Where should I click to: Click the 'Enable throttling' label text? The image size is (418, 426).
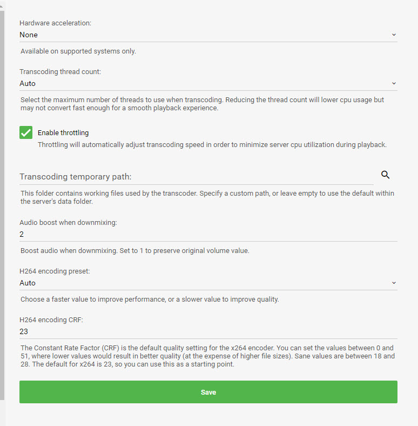(63, 132)
